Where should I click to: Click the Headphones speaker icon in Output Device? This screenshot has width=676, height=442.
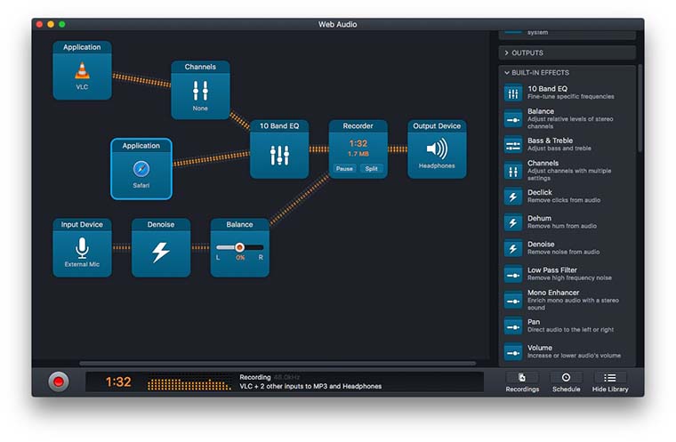point(437,149)
